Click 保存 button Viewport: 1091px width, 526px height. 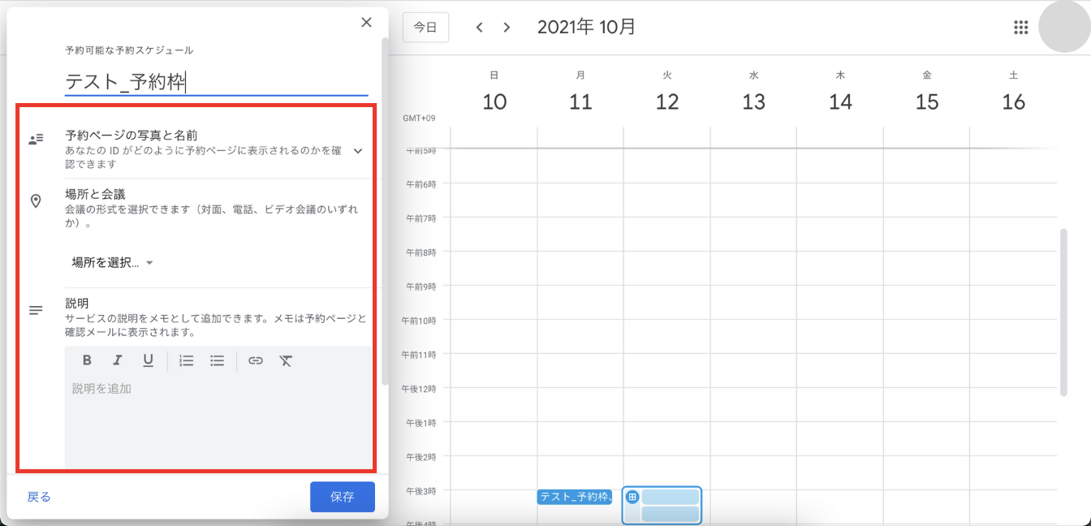[343, 497]
